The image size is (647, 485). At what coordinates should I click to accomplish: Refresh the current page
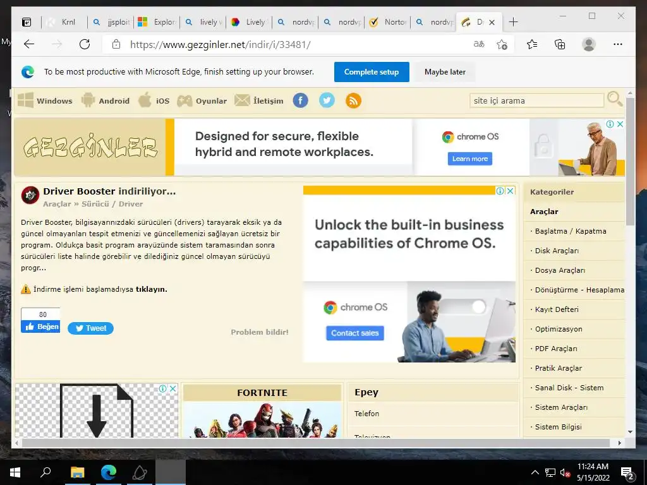[x=85, y=44]
